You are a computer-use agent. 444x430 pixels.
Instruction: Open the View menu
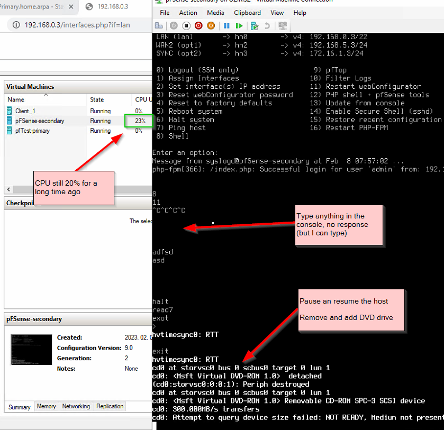tap(277, 13)
